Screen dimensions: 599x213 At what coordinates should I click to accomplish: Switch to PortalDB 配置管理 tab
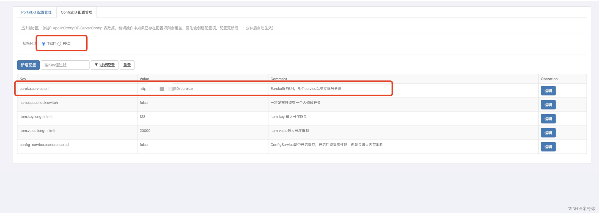36,12
